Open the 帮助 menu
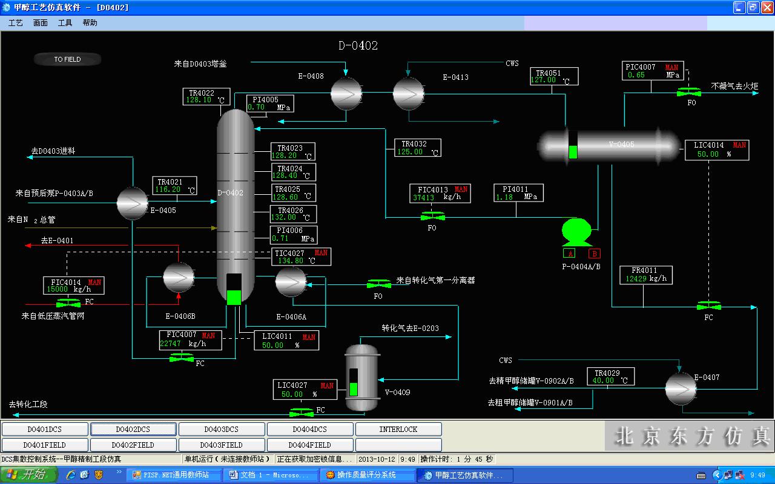 click(90, 23)
